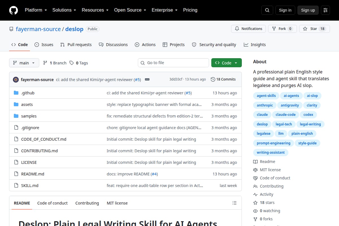The height and width of the screenshot is (226, 339).
Task: Click the repository icon before fayerman-source
Action: (11, 29)
